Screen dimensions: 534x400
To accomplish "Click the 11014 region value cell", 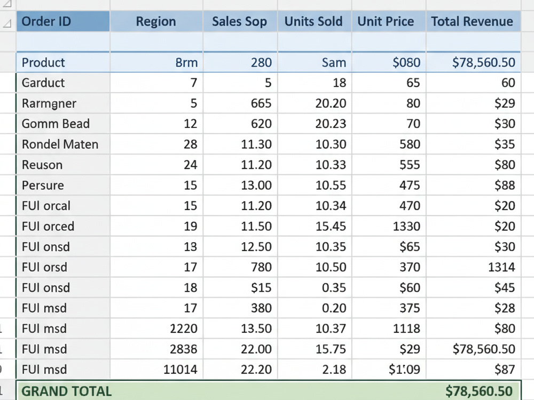I will (x=156, y=370).
